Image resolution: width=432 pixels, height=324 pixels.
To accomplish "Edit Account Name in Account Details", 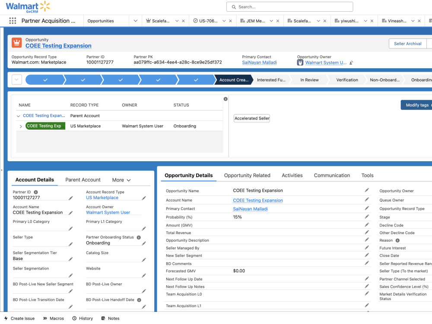I will pyautogui.click(x=71, y=213).
